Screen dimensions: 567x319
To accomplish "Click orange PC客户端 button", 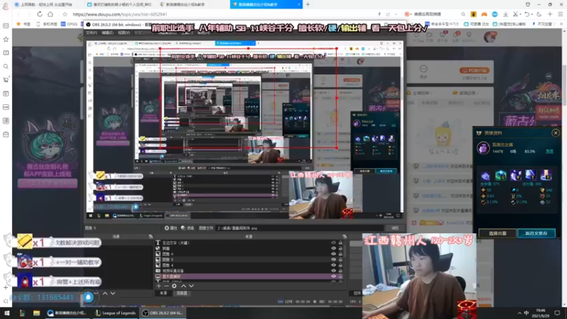I will pyautogui.click(x=474, y=70).
